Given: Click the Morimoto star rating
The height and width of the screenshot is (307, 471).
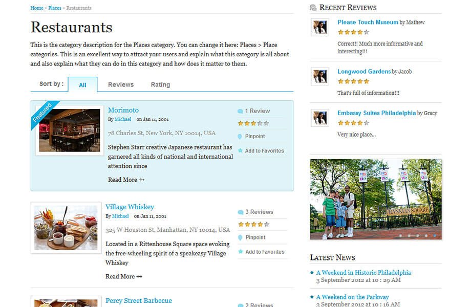Looking at the screenshot, I should click(253, 123).
